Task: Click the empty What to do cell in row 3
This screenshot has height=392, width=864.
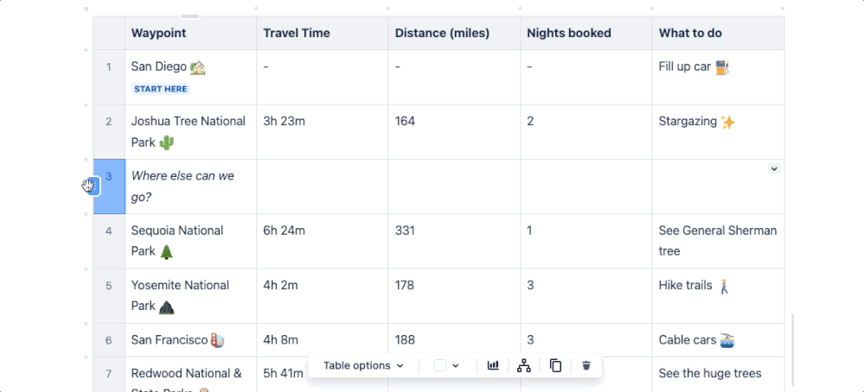Action: [x=709, y=190]
